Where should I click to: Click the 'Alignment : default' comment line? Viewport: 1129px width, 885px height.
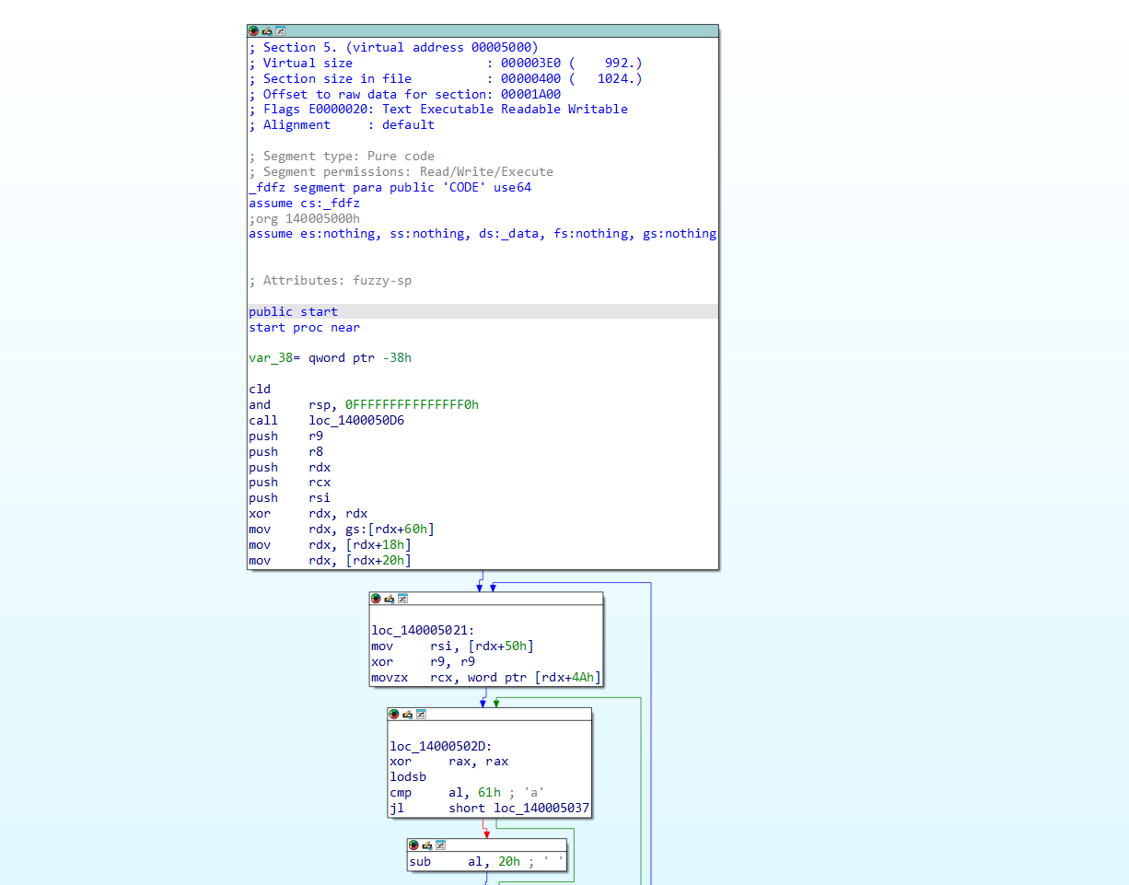tap(342, 124)
